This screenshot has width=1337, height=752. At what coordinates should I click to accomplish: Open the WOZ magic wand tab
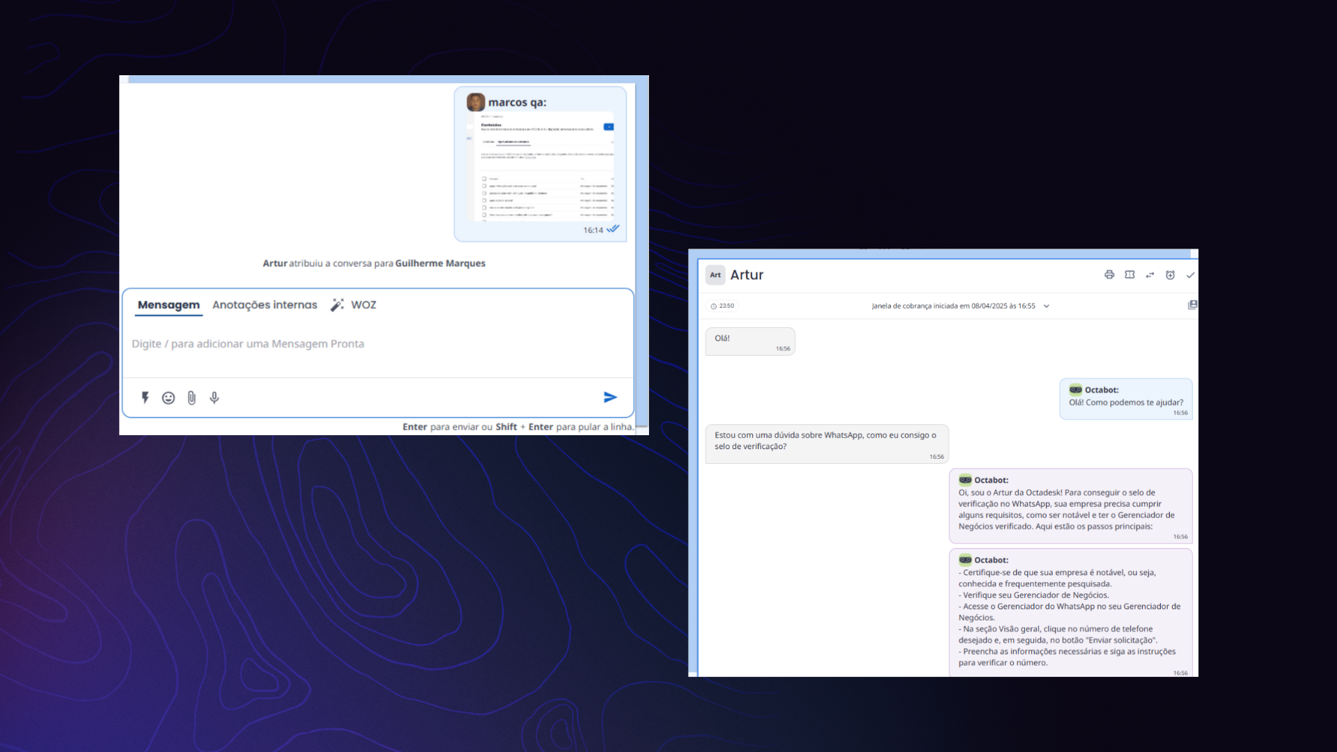(354, 305)
